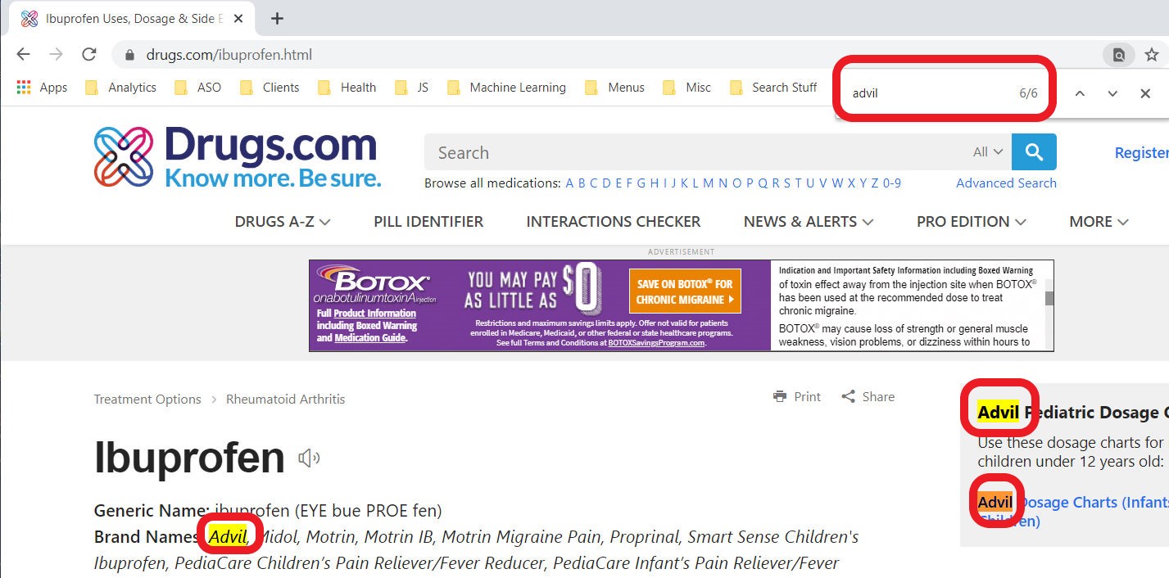
Task: Click the Share icon
Action: click(849, 396)
